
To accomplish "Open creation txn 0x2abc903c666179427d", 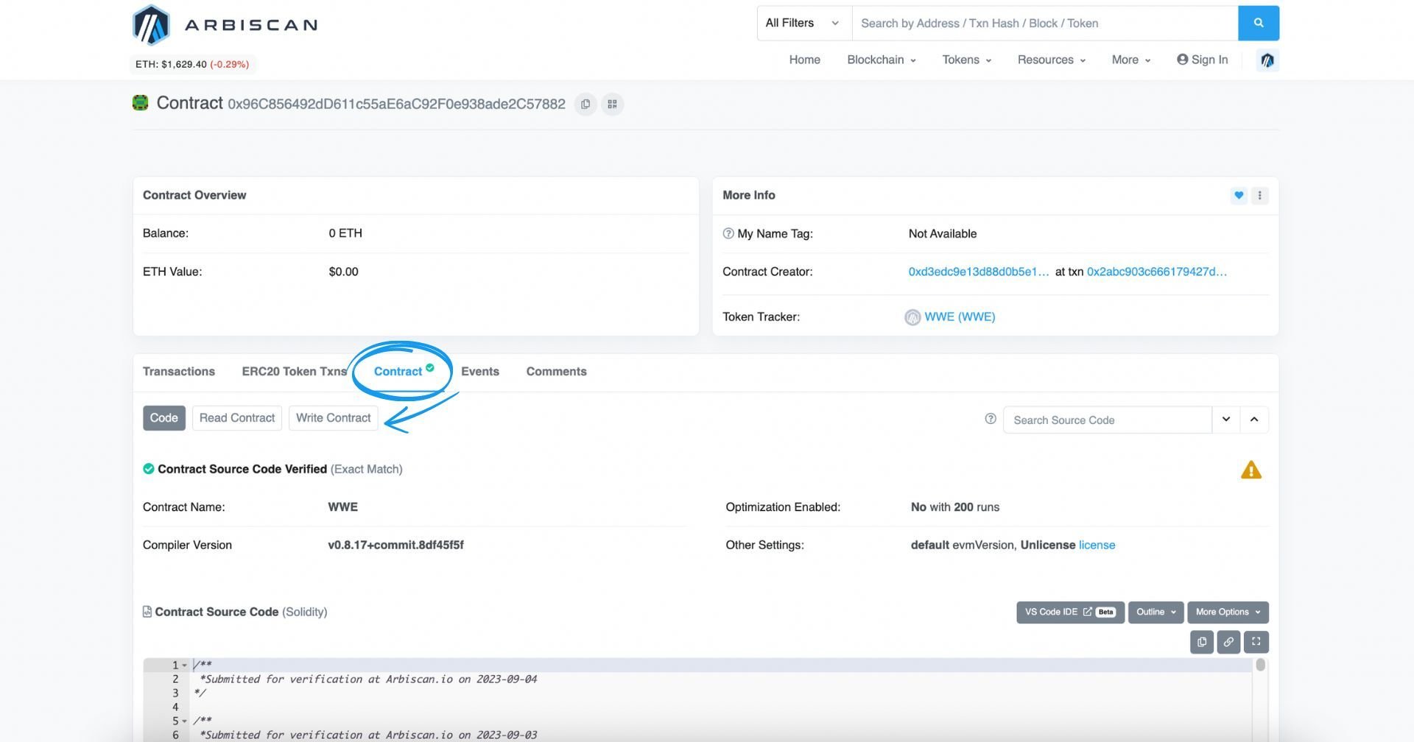I will click(1157, 272).
